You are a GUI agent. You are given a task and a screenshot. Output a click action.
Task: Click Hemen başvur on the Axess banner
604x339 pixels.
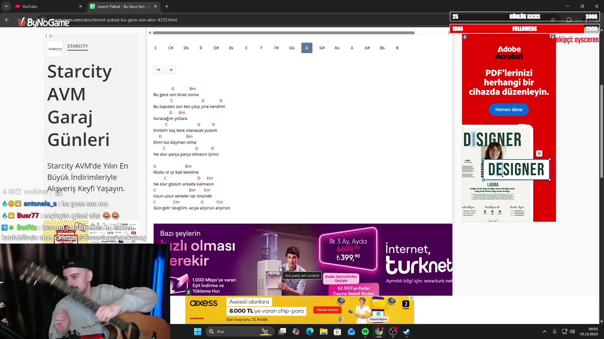click(x=327, y=310)
